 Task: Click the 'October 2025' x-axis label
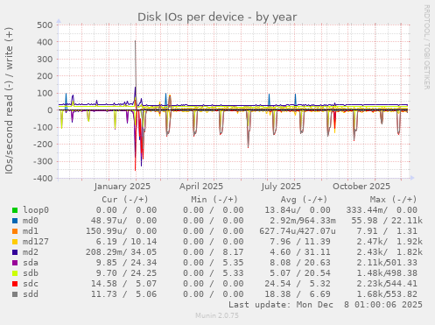(x=361, y=187)
